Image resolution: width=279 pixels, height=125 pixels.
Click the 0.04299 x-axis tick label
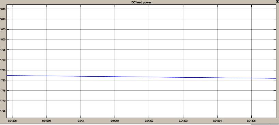(x=46, y=121)
